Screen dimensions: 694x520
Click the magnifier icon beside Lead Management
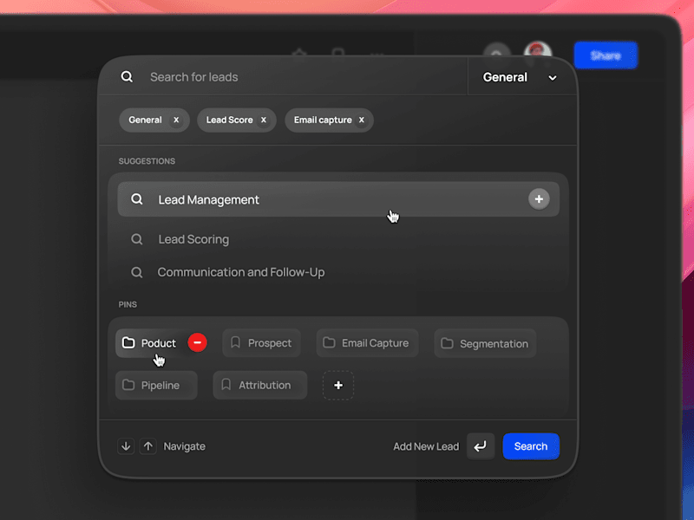coord(137,199)
